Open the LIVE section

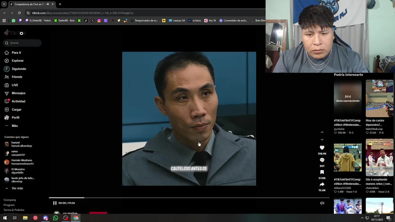[x=11, y=85]
